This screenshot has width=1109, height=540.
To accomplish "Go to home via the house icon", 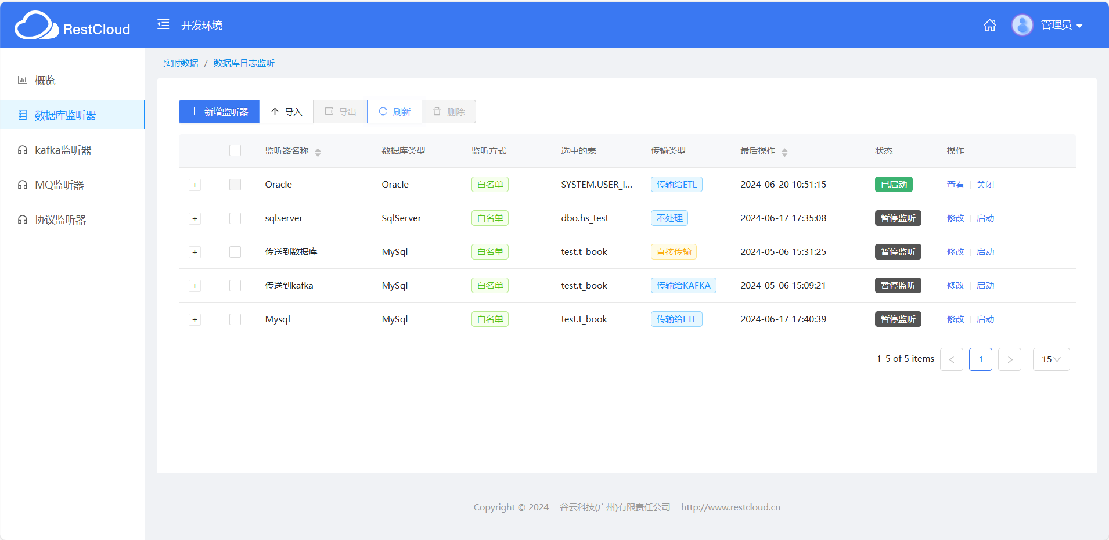I will click(x=990, y=25).
